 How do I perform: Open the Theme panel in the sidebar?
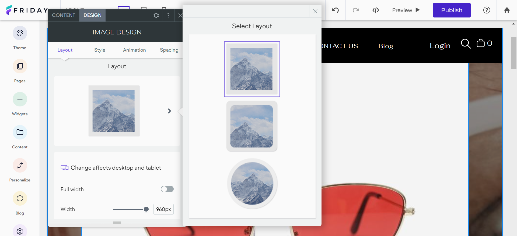pyautogui.click(x=20, y=33)
